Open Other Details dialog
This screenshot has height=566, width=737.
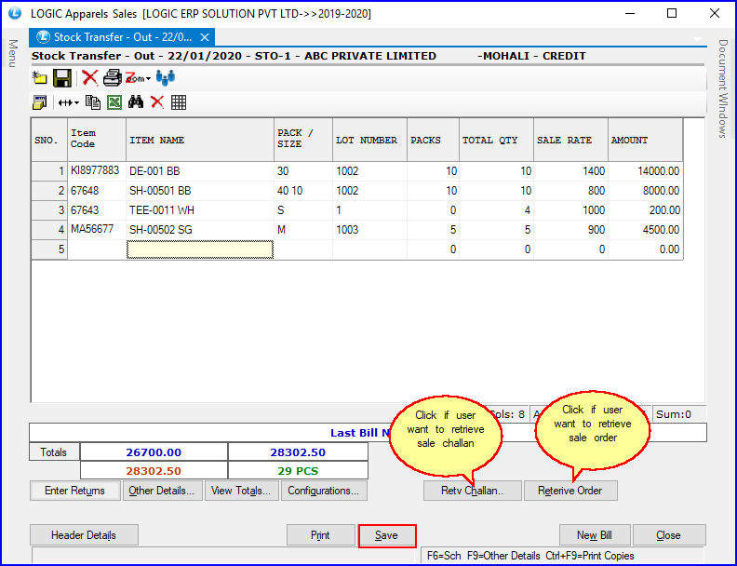point(162,491)
